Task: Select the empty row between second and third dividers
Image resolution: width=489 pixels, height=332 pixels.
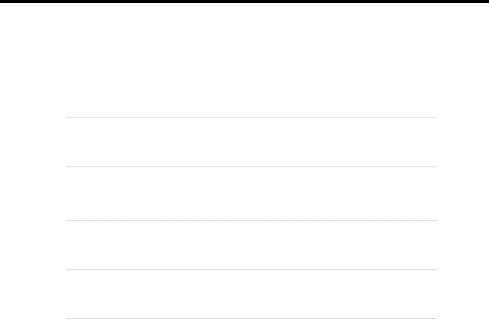Action: [x=251, y=193]
